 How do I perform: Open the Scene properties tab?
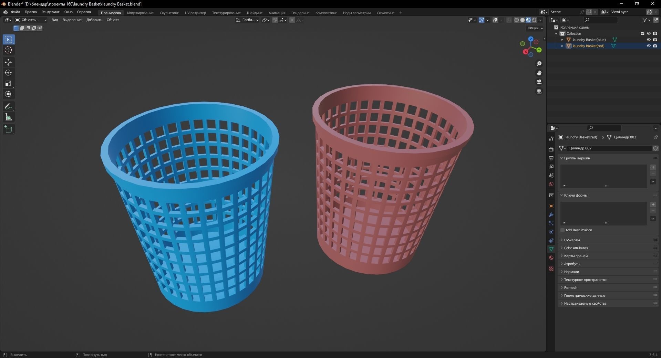(551, 176)
